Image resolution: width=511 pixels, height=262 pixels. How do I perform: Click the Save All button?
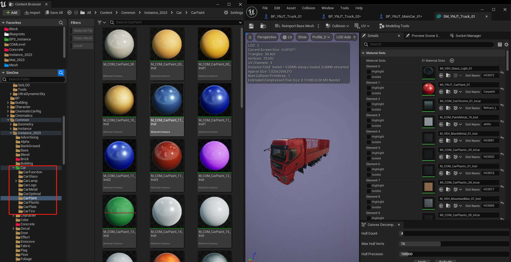point(54,12)
